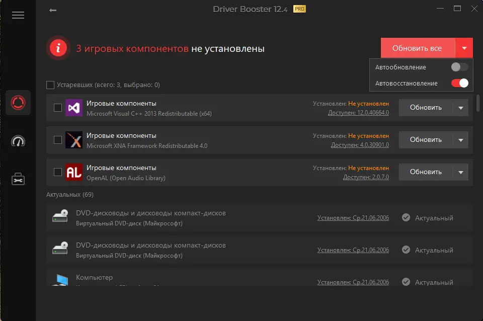Disable the Автовосстановление toggle
Image resolution: width=483 pixels, height=321 pixels.
pyautogui.click(x=459, y=83)
